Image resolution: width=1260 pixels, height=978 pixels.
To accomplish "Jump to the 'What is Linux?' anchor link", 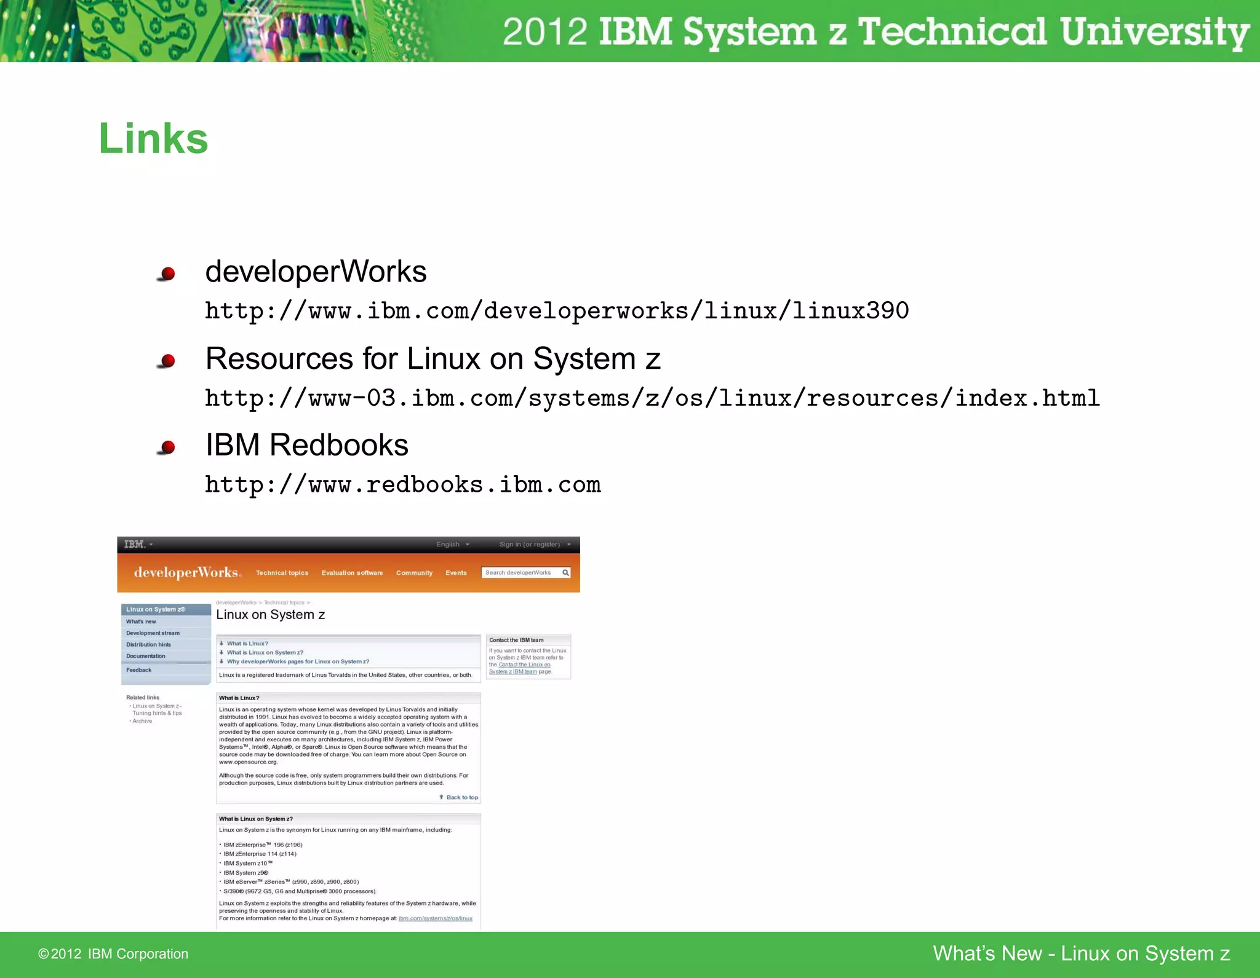I will coord(247,644).
